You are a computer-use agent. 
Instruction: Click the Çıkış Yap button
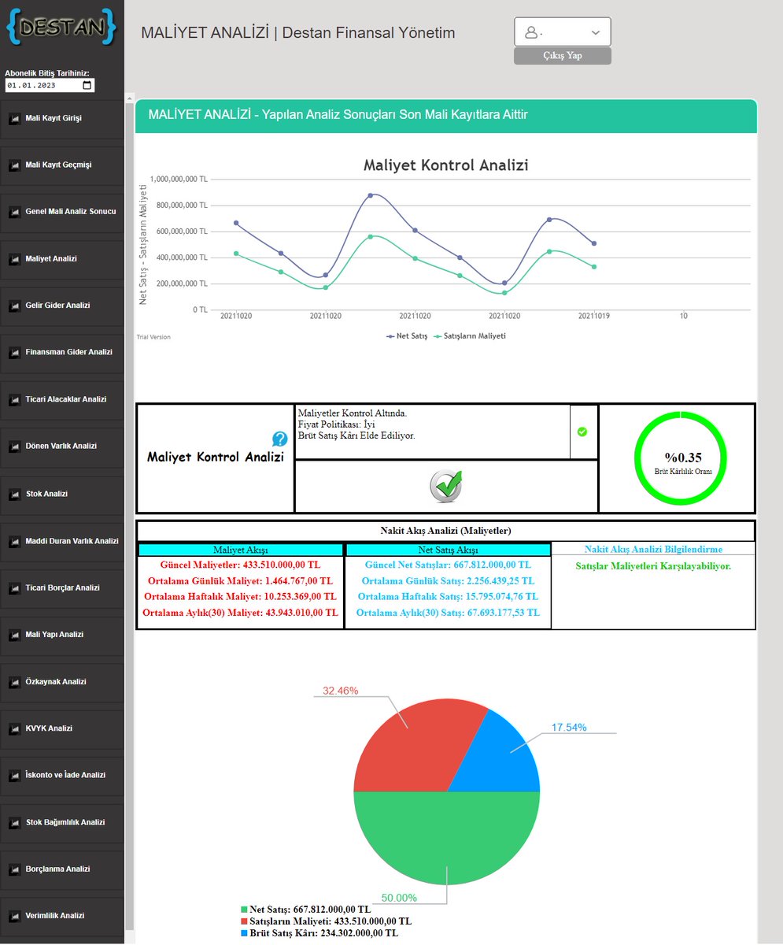coord(563,56)
